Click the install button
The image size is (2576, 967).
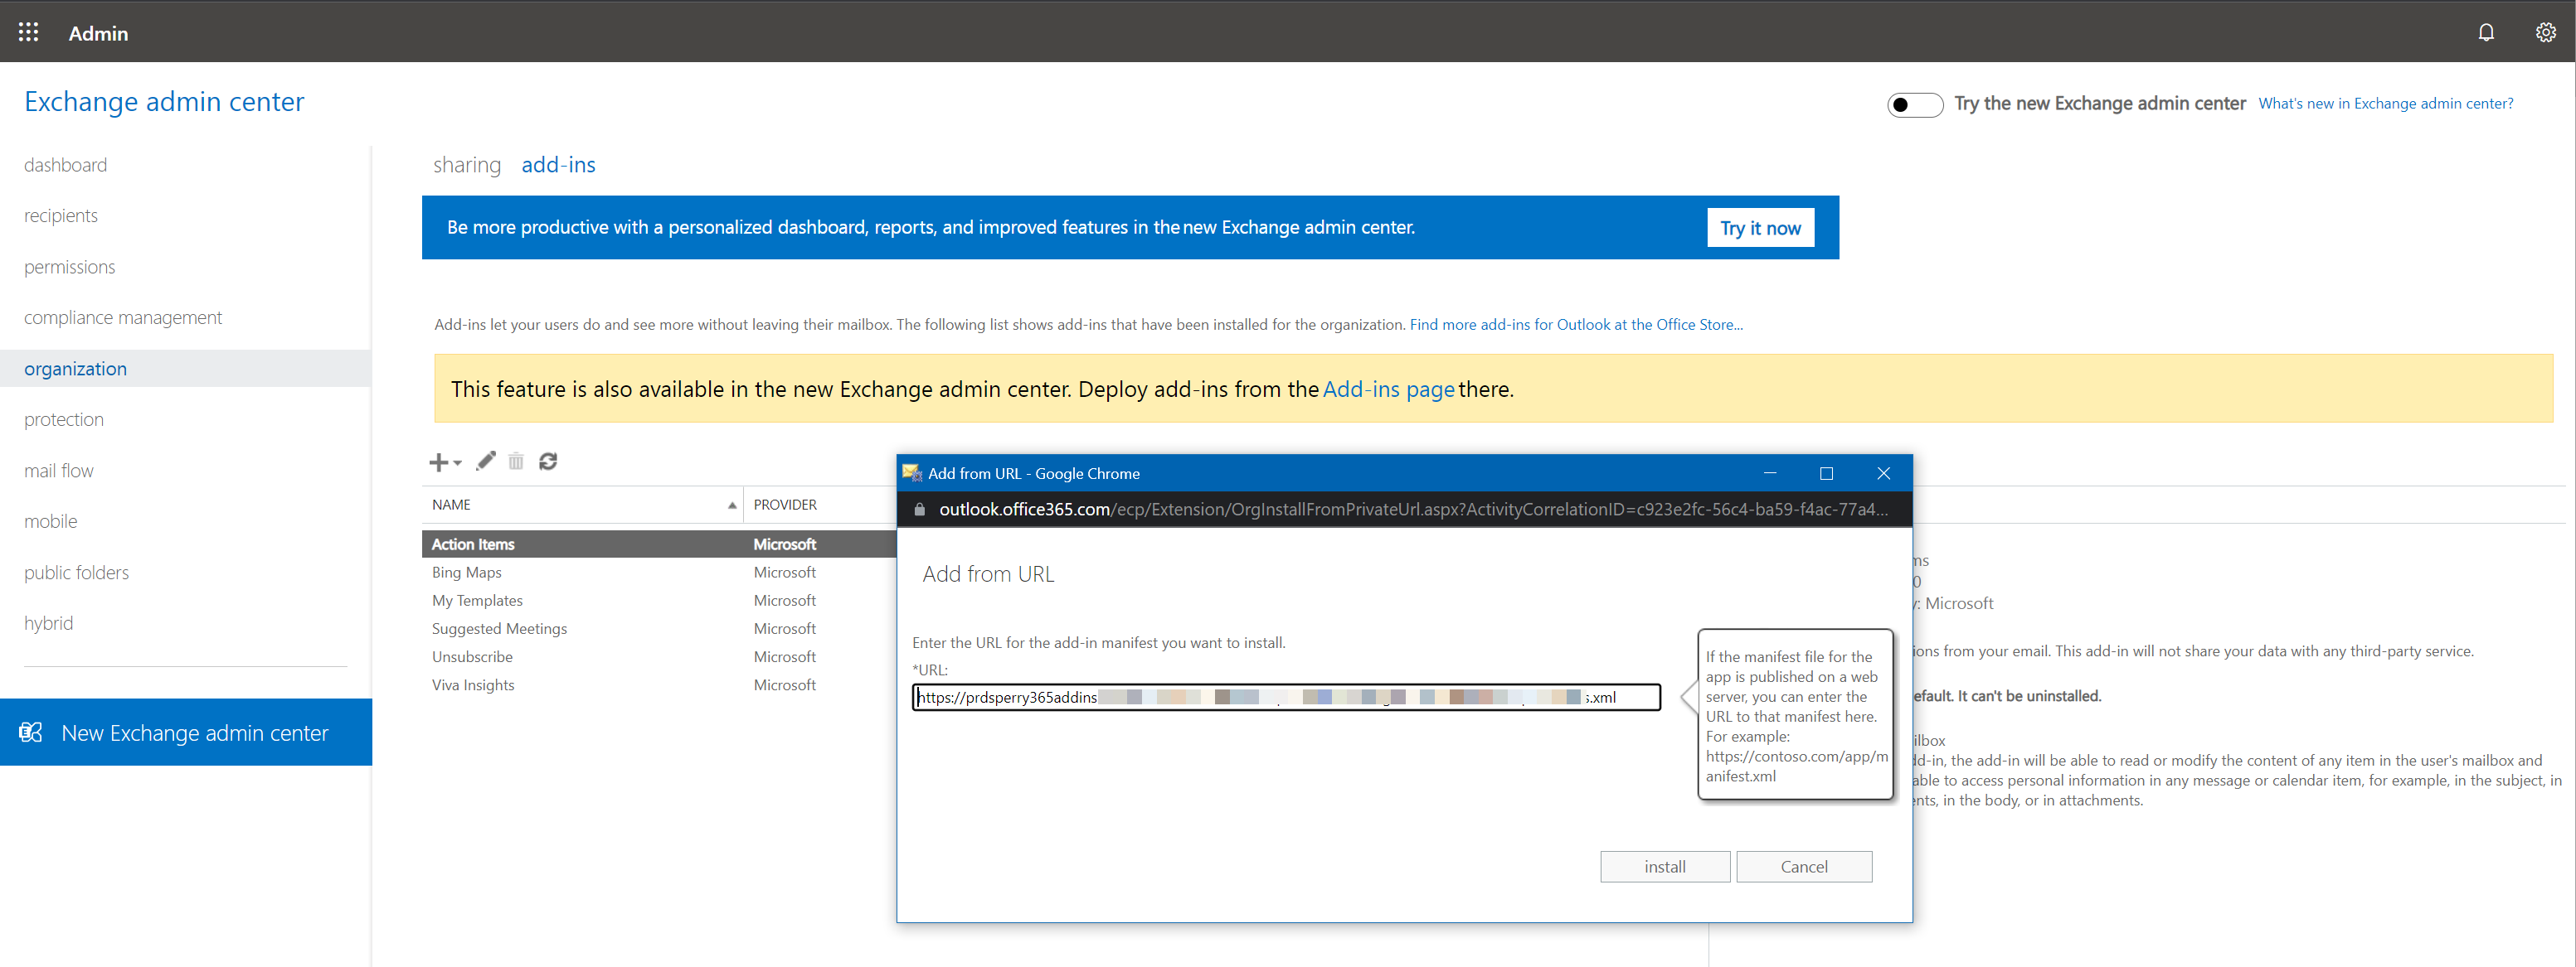click(1664, 866)
